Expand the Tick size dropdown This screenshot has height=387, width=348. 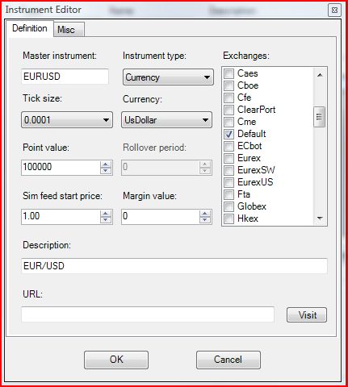pos(67,119)
